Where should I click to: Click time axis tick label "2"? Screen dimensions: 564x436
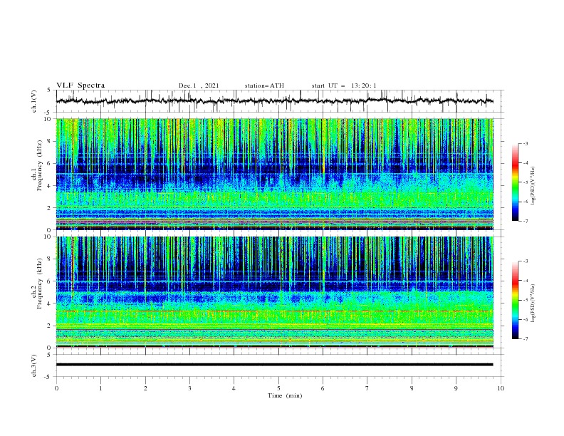[145, 388]
